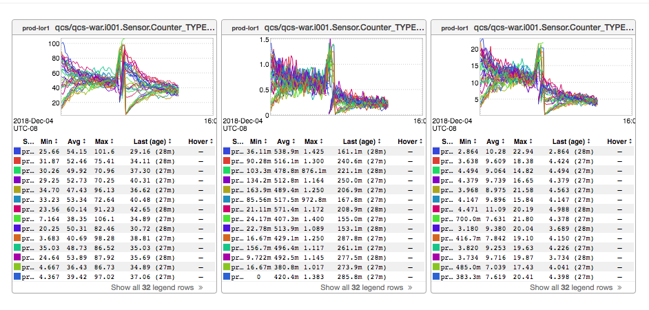Click the prod-lor1 badge on the middle panel
The height and width of the screenshot is (310, 649).
click(245, 28)
